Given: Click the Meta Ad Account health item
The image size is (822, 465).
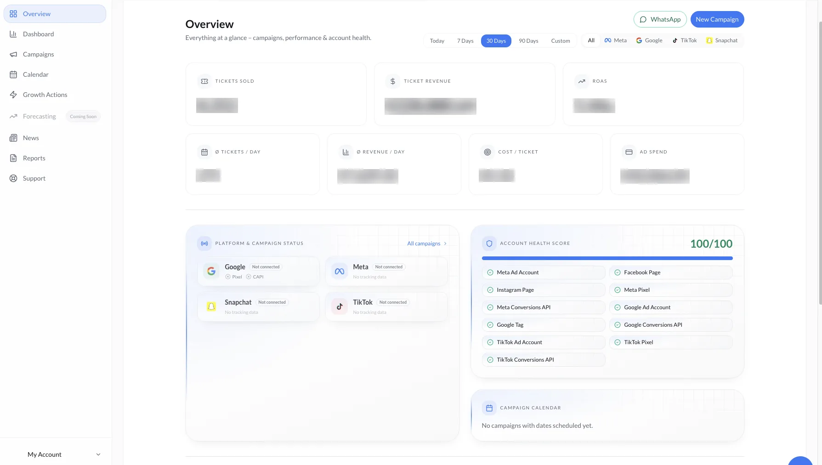Looking at the screenshot, I should point(544,272).
